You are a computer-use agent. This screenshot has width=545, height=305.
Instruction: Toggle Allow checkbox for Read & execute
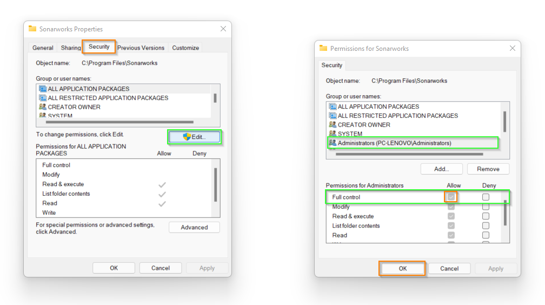click(451, 216)
